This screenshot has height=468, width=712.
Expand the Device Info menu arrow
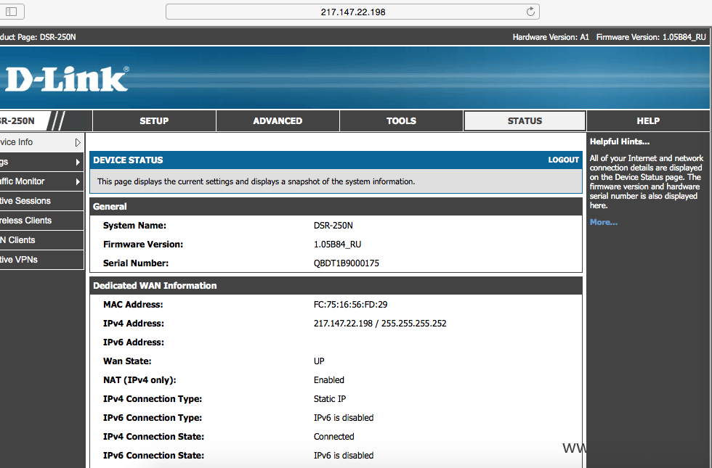coord(78,142)
